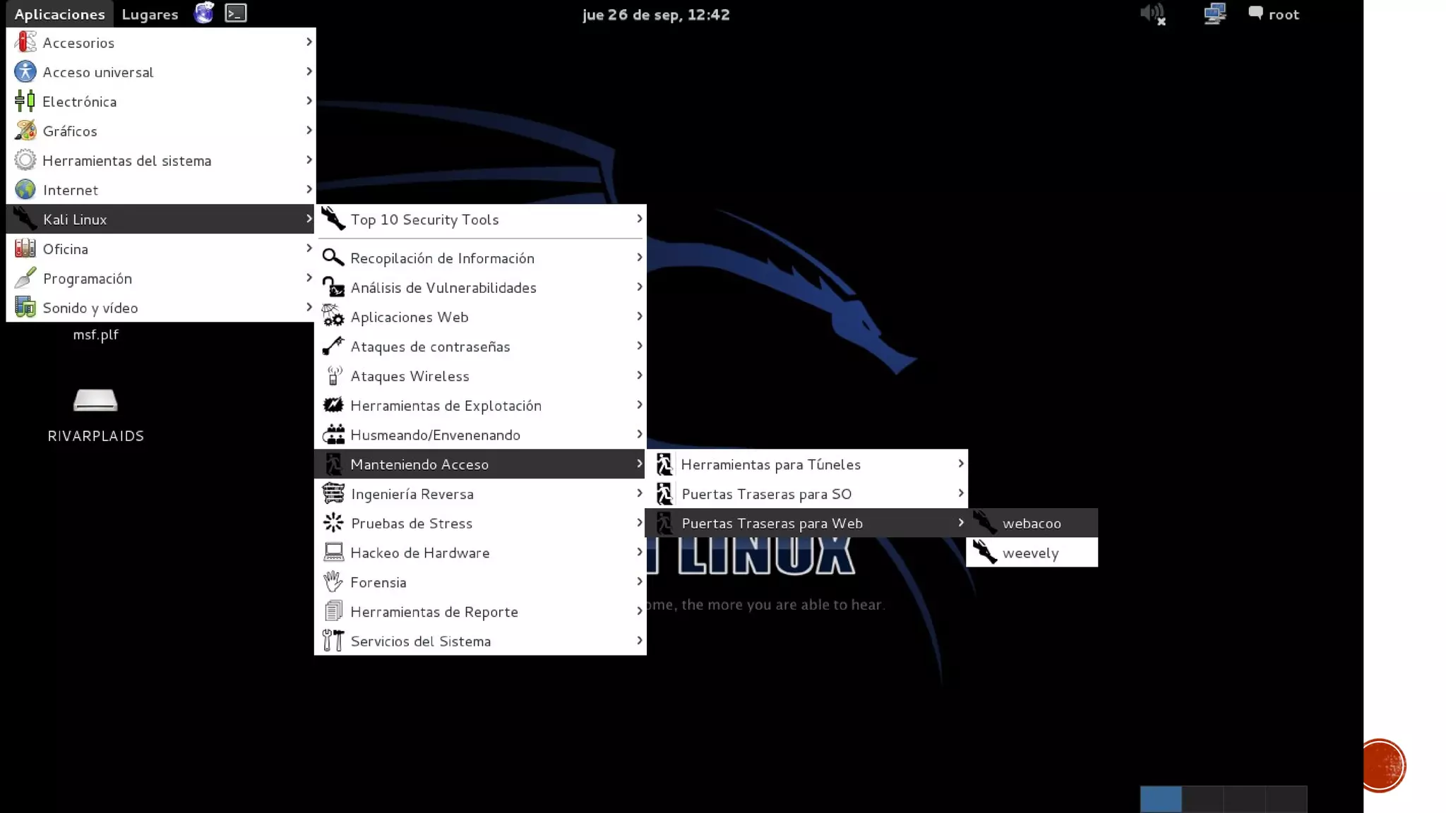Open the network connections tray icon
The image size is (1446, 813).
1214,14
